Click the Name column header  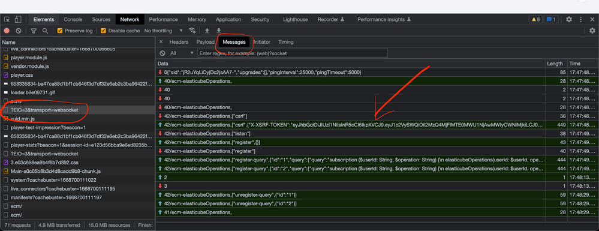(77, 42)
